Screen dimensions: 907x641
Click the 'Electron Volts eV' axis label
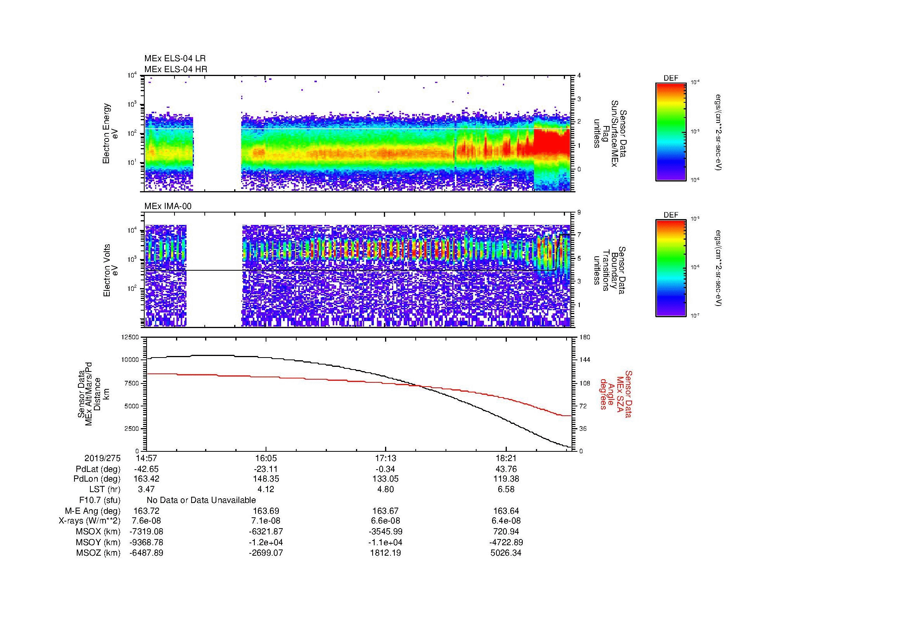point(110,271)
